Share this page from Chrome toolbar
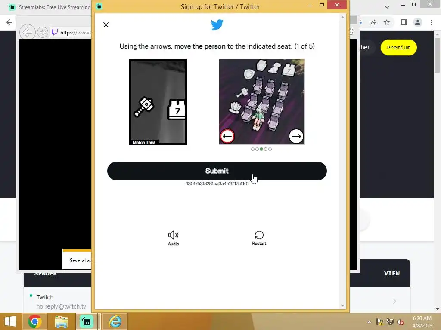441x330 pixels. pos(373,22)
